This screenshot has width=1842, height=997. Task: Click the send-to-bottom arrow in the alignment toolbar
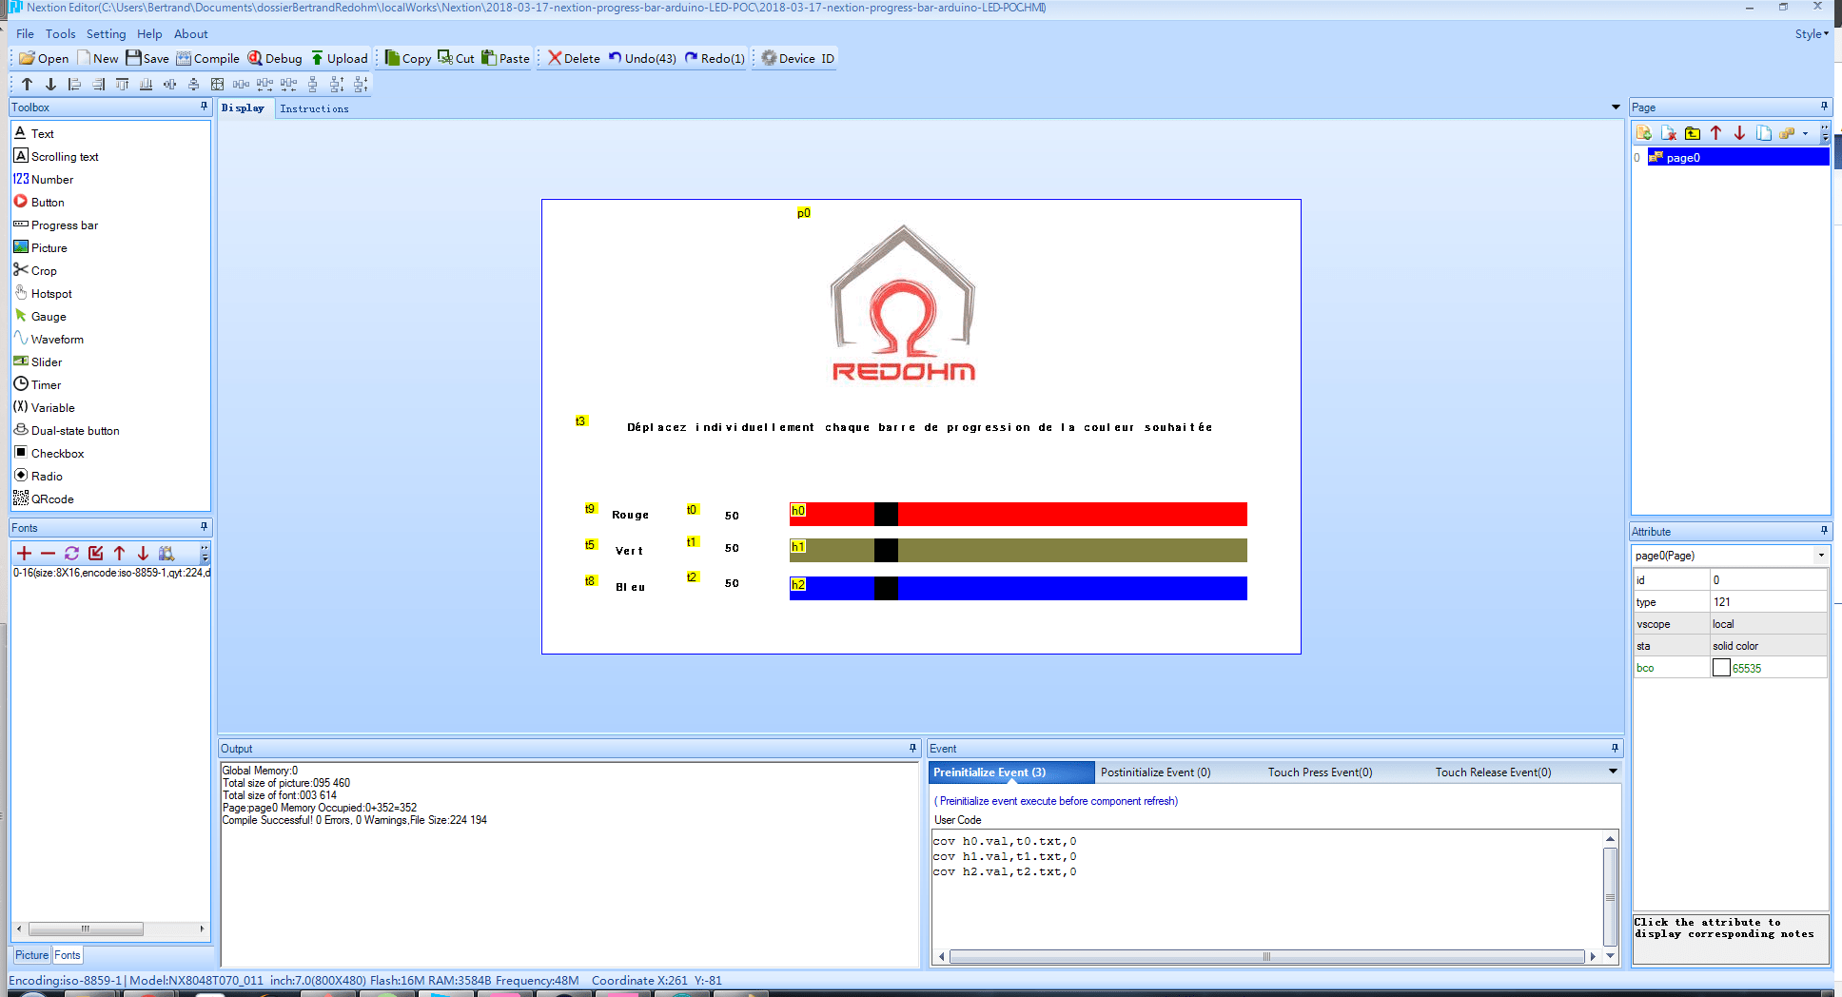pyautogui.click(x=50, y=85)
